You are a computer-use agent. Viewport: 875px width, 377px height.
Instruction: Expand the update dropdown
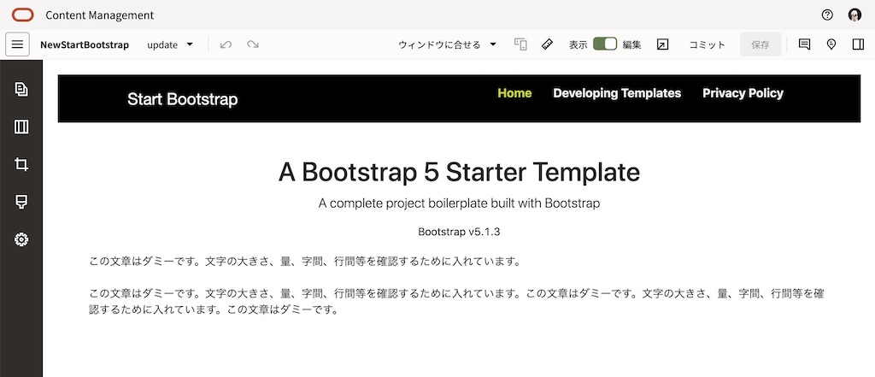click(x=170, y=44)
